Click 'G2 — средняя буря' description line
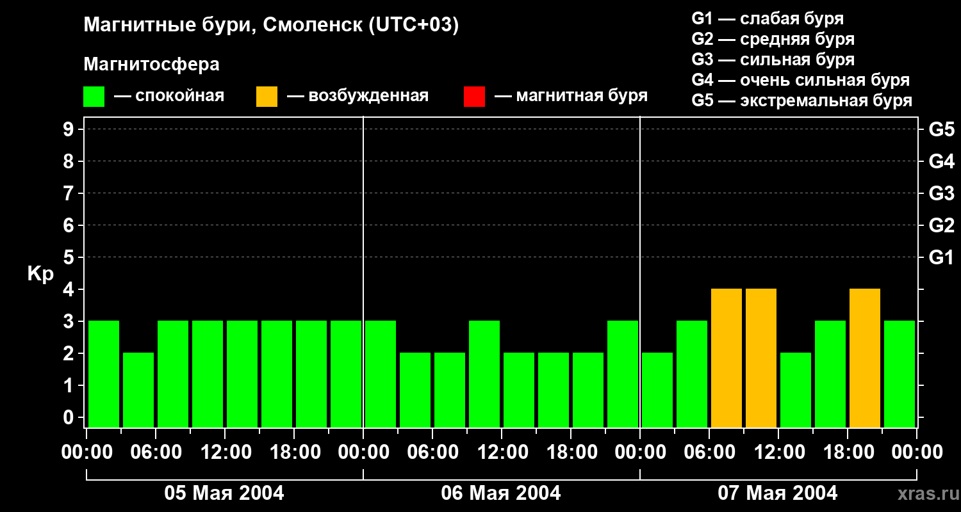This screenshot has height=512, width=961. (x=773, y=39)
